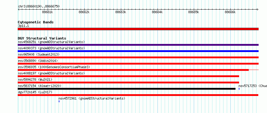Click the red dgv772n145 variant bar

138,95
